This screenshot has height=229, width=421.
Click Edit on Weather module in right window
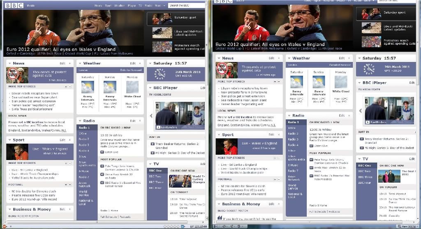[342, 58]
